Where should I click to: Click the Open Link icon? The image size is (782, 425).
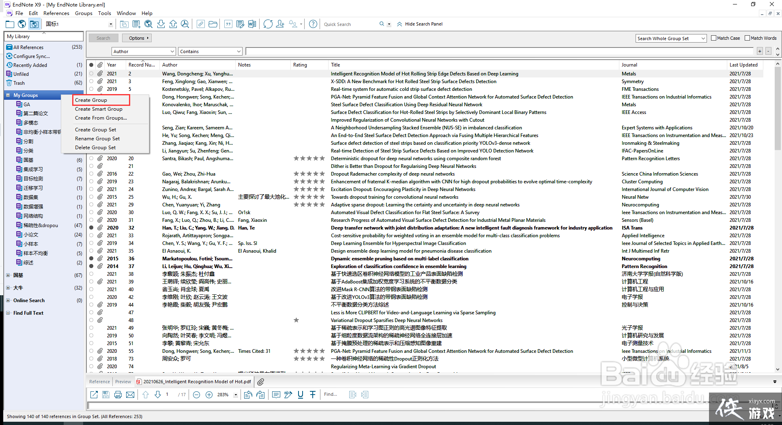200,24
